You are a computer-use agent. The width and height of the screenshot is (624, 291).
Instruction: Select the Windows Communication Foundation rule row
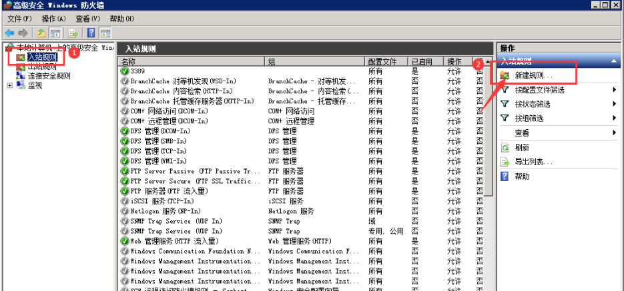[x=302, y=251]
